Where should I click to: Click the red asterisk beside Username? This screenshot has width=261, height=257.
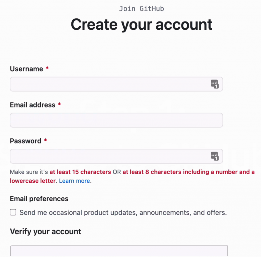point(47,68)
